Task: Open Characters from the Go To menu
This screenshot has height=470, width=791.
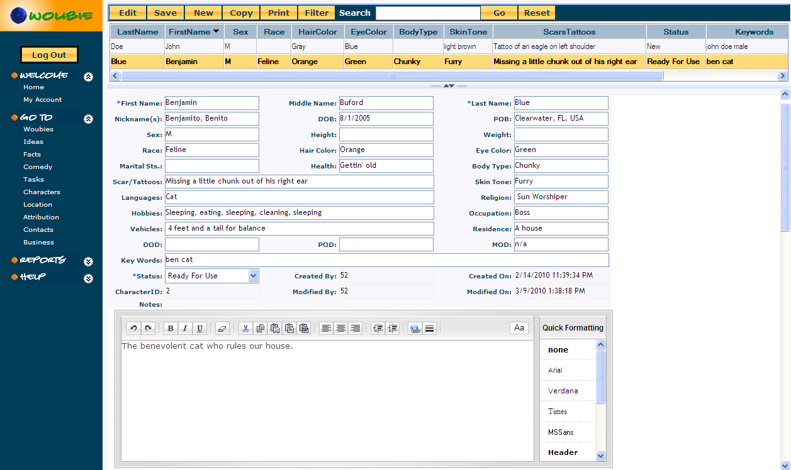Action: click(x=42, y=192)
